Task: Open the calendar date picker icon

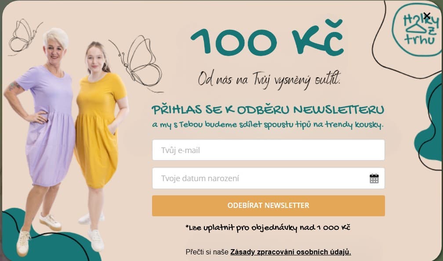Action: (374, 179)
